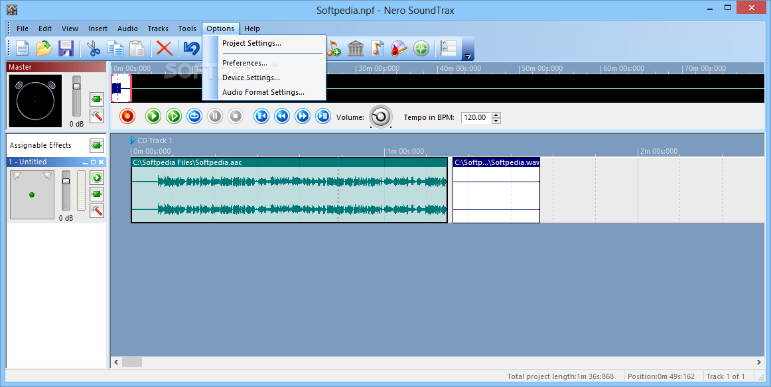Open the Tracks menu

pyautogui.click(x=158, y=28)
